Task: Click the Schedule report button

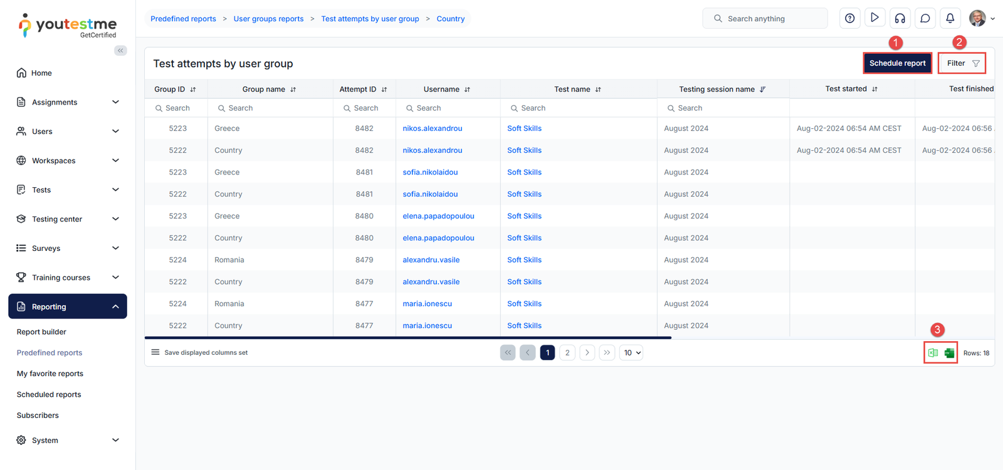Action: tap(897, 63)
